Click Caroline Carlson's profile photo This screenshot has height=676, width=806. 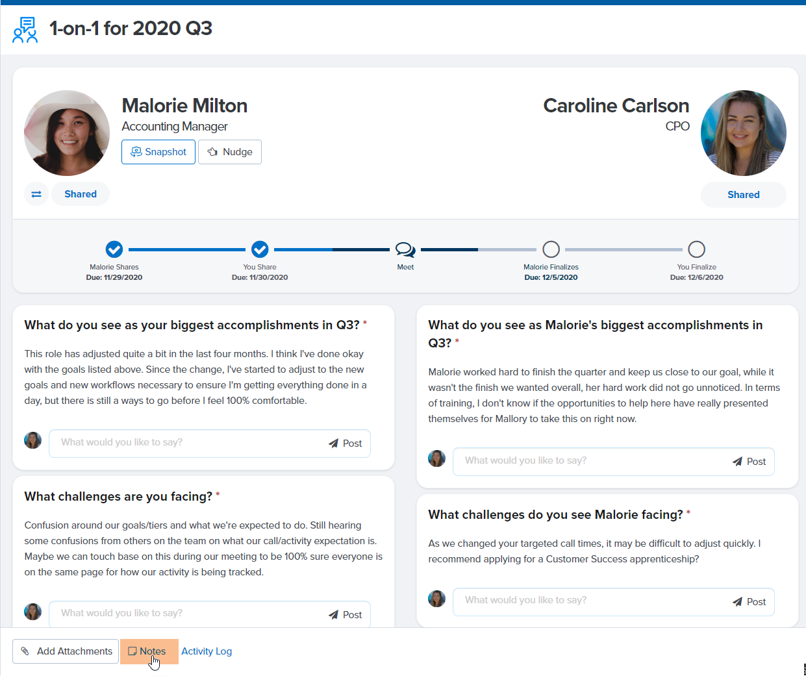pyautogui.click(x=743, y=133)
